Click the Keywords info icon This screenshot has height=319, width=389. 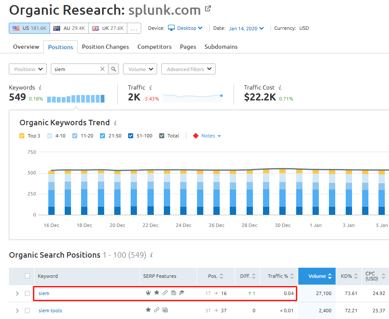(x=40, y=88)
